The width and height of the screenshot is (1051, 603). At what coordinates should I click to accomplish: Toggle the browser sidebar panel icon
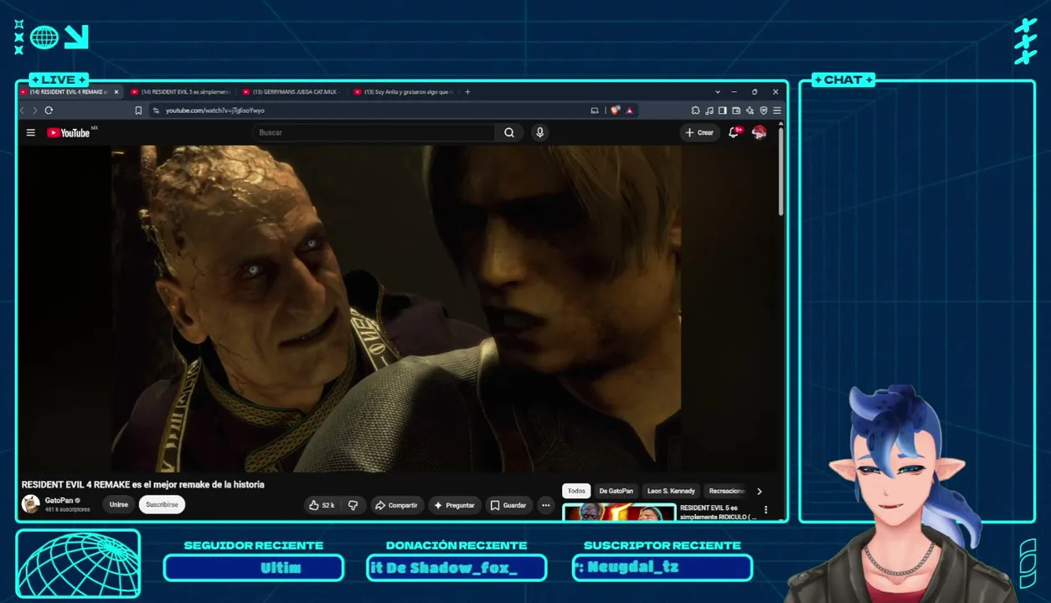pyautogui.click(x=723, y=110)
